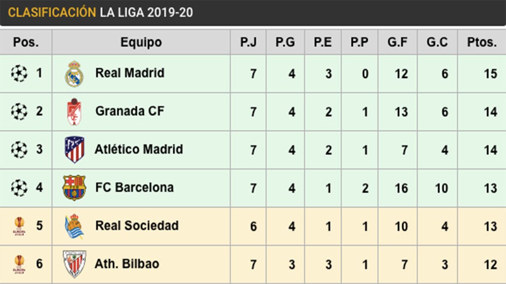506x284 pixels.
Task: Click Champions League icon beside position 4
Action: click(x=19, y=188)
